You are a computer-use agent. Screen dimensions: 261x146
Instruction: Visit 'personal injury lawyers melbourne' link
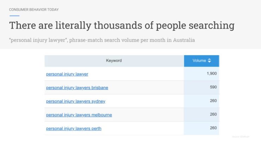point(79,115)
